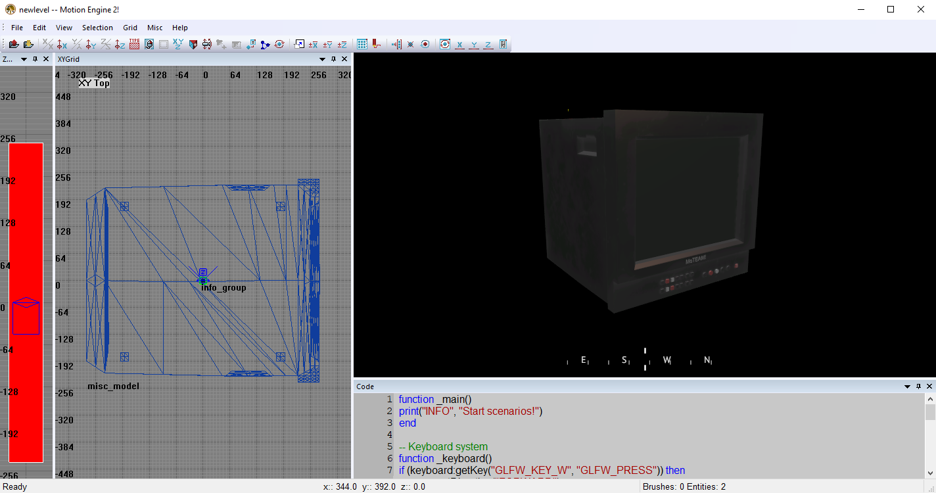Screen dimensions: 936x493
Task: Open the Z panel dropdown arrow
Action: click(x=24, y=59)
